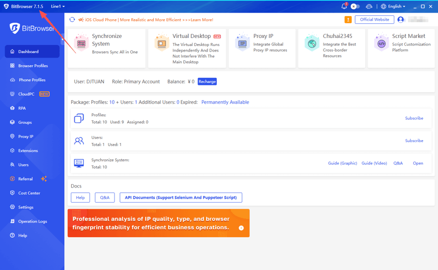Open the English language dropdown
The image size is (438, 270).
(x=393, y=7)
